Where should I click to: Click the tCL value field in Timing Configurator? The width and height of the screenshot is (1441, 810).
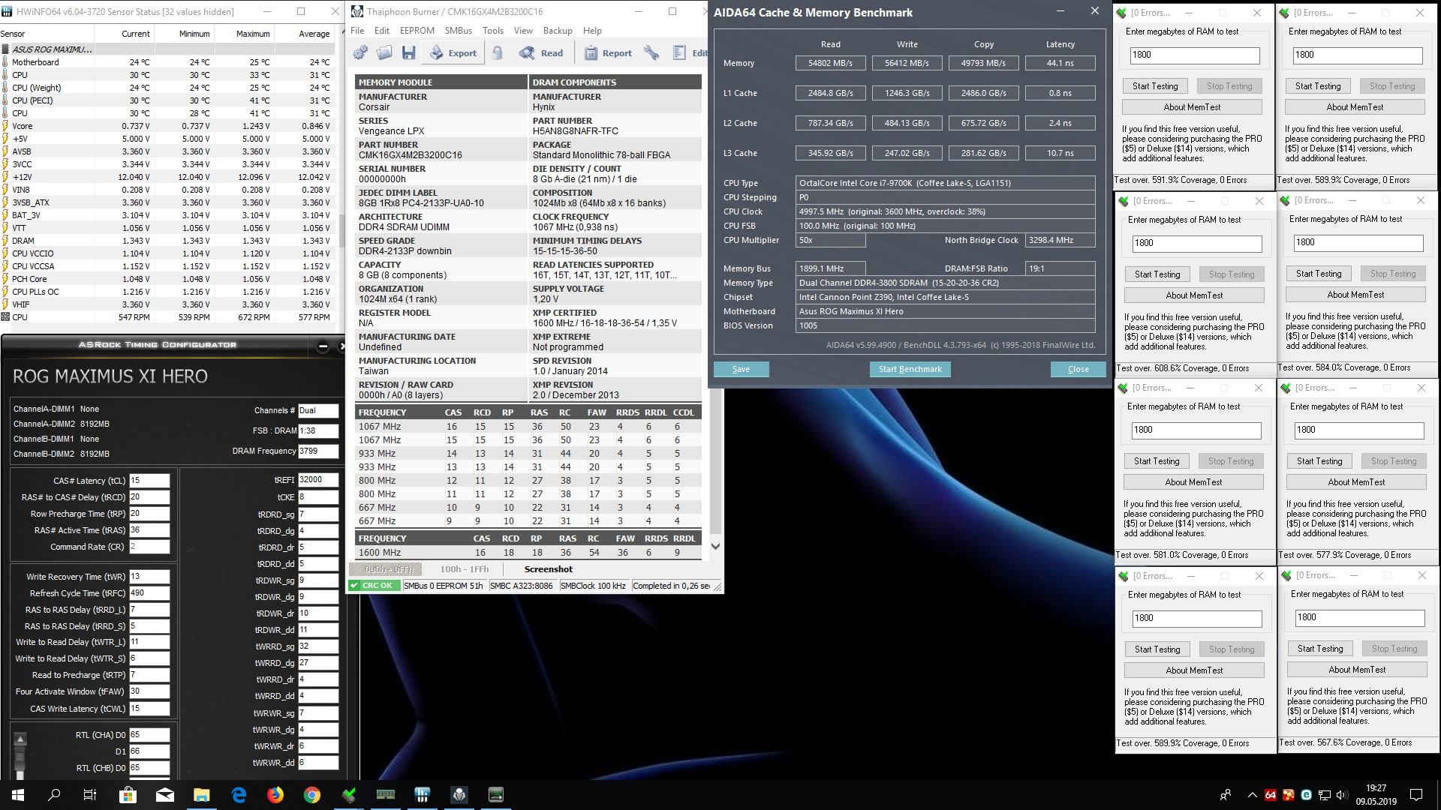pos(149,481)
